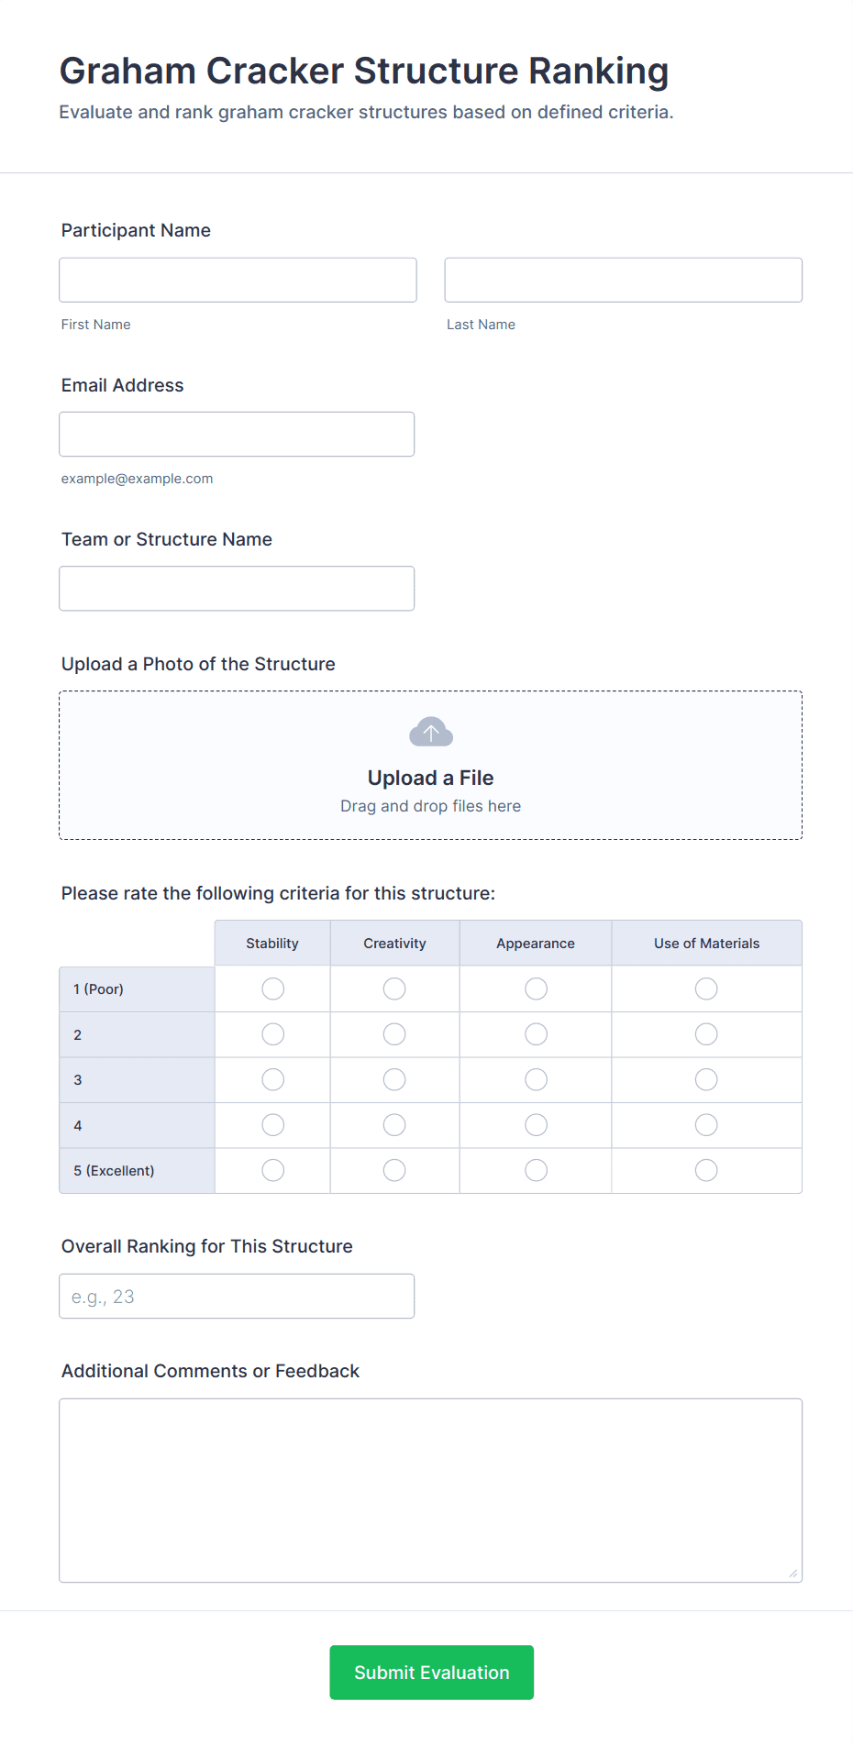Viewport: 853px width, 1745px height.
Task: Click the Overall Ranking number field
Action: 237,1296
